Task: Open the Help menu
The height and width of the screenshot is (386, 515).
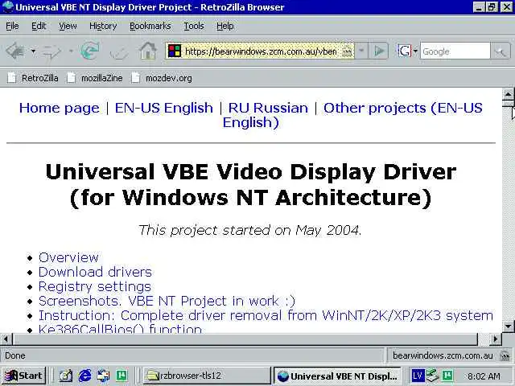Action: click(x=225, y=26)
